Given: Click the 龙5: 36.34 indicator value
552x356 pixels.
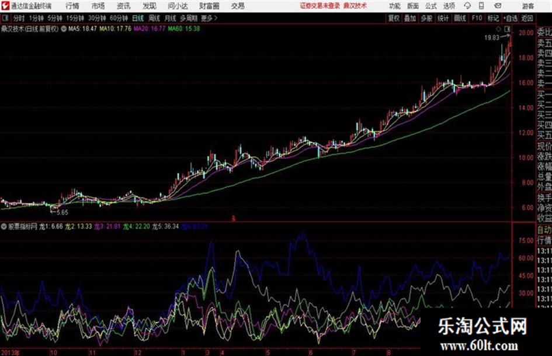Looking at the screenshot, I should coord(165,226).
